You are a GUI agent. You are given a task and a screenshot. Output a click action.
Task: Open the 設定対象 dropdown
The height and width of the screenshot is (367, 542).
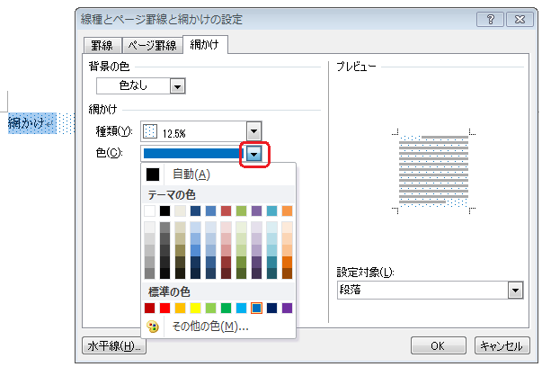515,291
